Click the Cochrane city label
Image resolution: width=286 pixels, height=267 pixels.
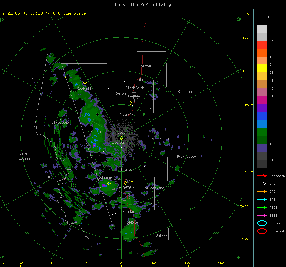(104, 177)
